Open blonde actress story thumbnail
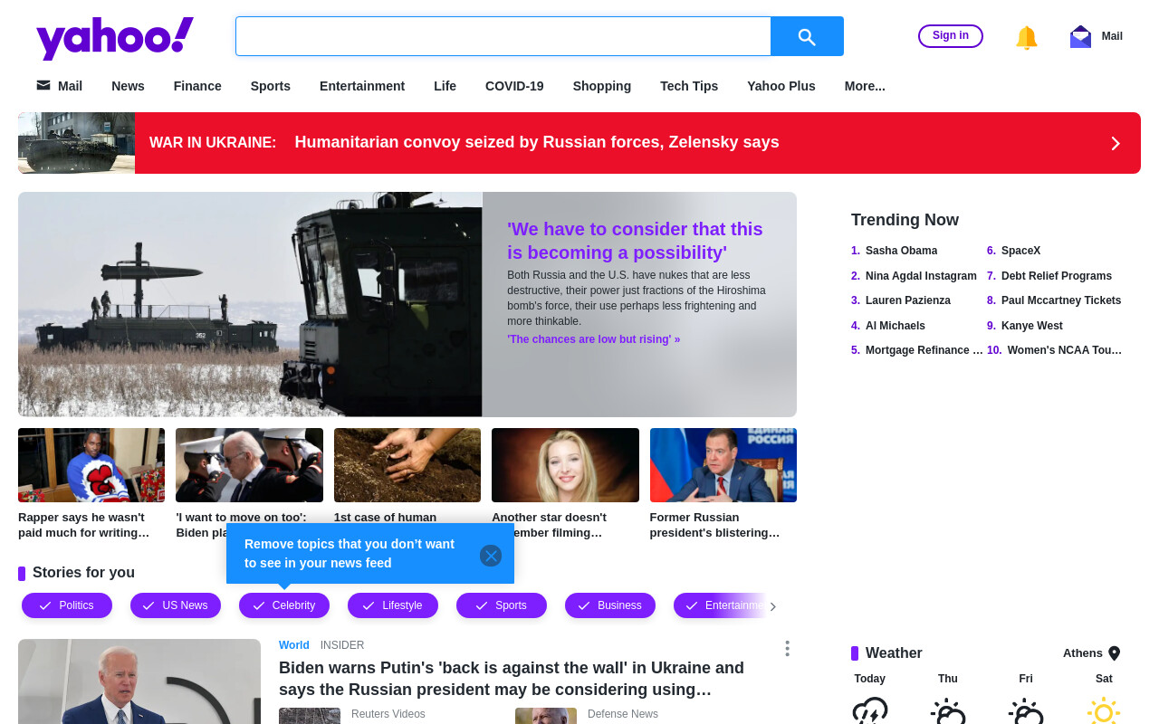This screenshot has height=724, width=1159. click(x=565, y=465)
